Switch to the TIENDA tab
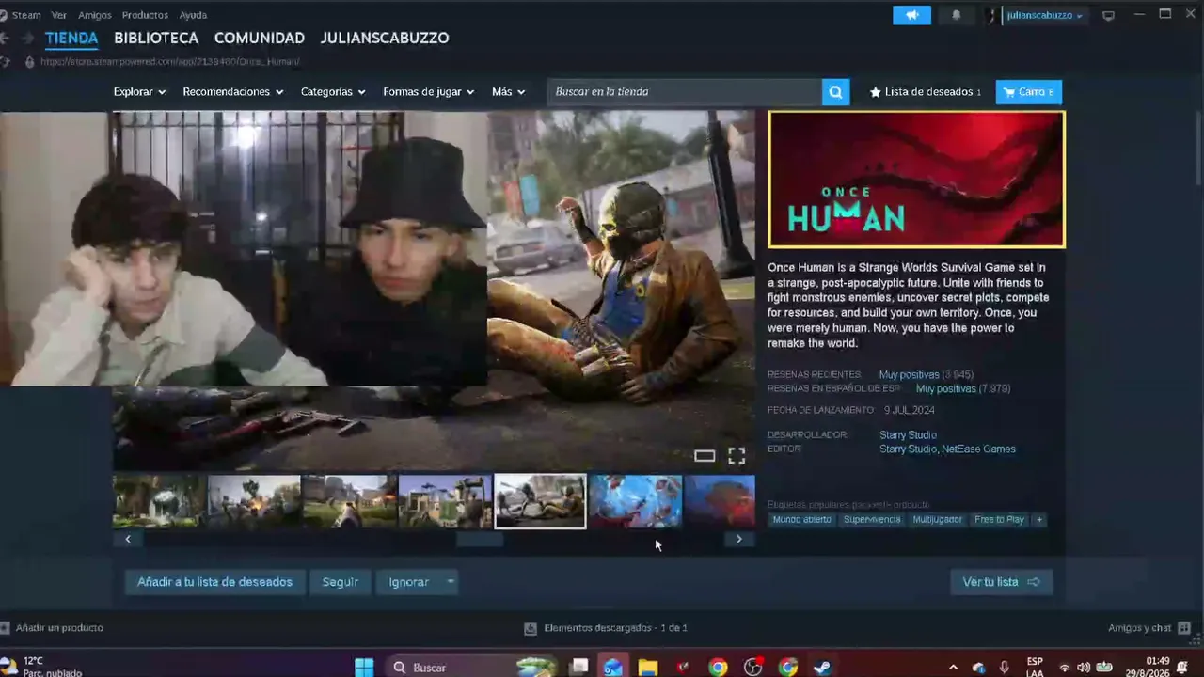Image resolution: width=1204 pixels, height=677 pixels. tap(71, 39)
